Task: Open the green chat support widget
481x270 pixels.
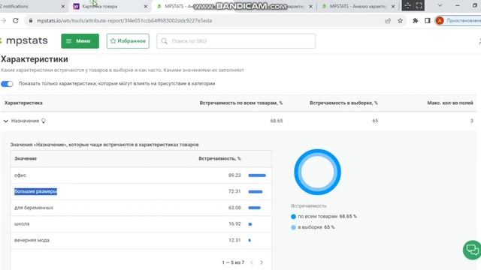Action: (473, 250)
